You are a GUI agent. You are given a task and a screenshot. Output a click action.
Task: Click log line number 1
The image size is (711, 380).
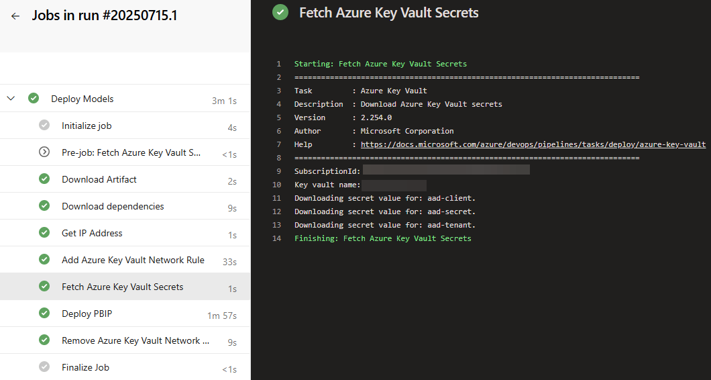pos(278,64)
